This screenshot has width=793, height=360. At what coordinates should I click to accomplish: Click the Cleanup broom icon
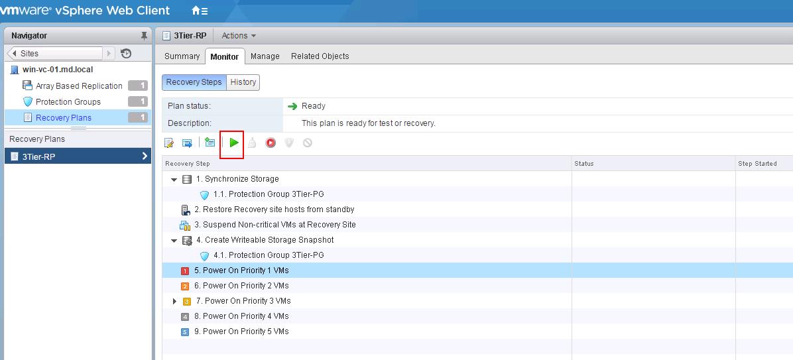(x=252, y=143)
